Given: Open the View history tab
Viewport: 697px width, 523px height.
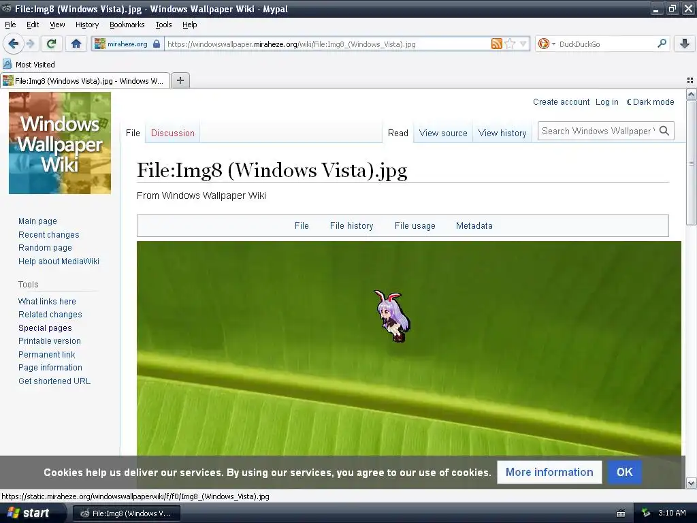Looking at the screenshot, I should (x=502, y=133).
